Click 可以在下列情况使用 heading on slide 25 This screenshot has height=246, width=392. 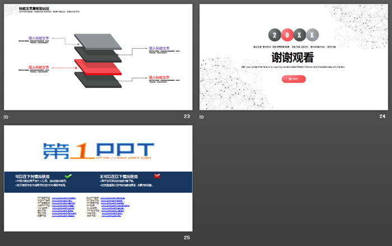[32, 177]
